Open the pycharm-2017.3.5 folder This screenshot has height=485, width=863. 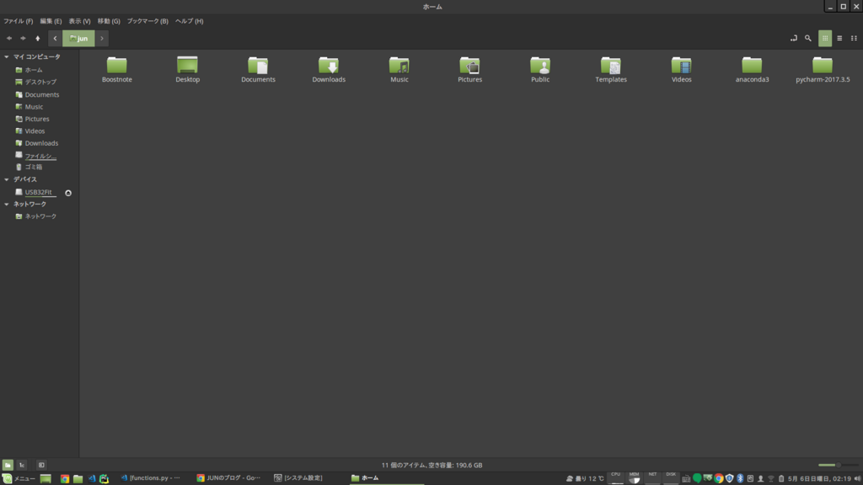click(823, 69)
